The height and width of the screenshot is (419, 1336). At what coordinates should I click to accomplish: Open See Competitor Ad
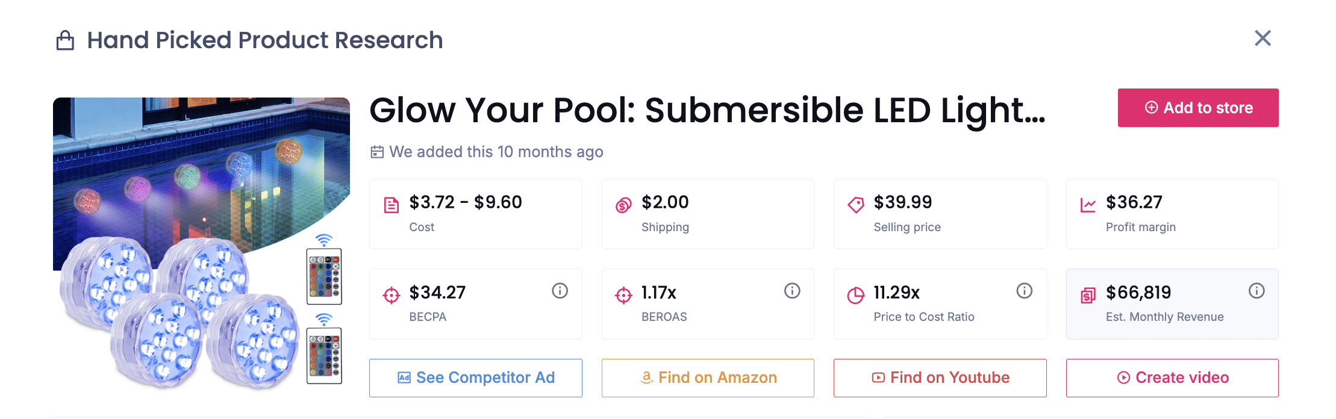pyautogui.click(x=475, y=378)
